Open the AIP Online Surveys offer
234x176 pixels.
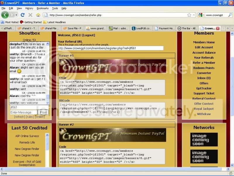pyautogui.click(x=27, y=136)
